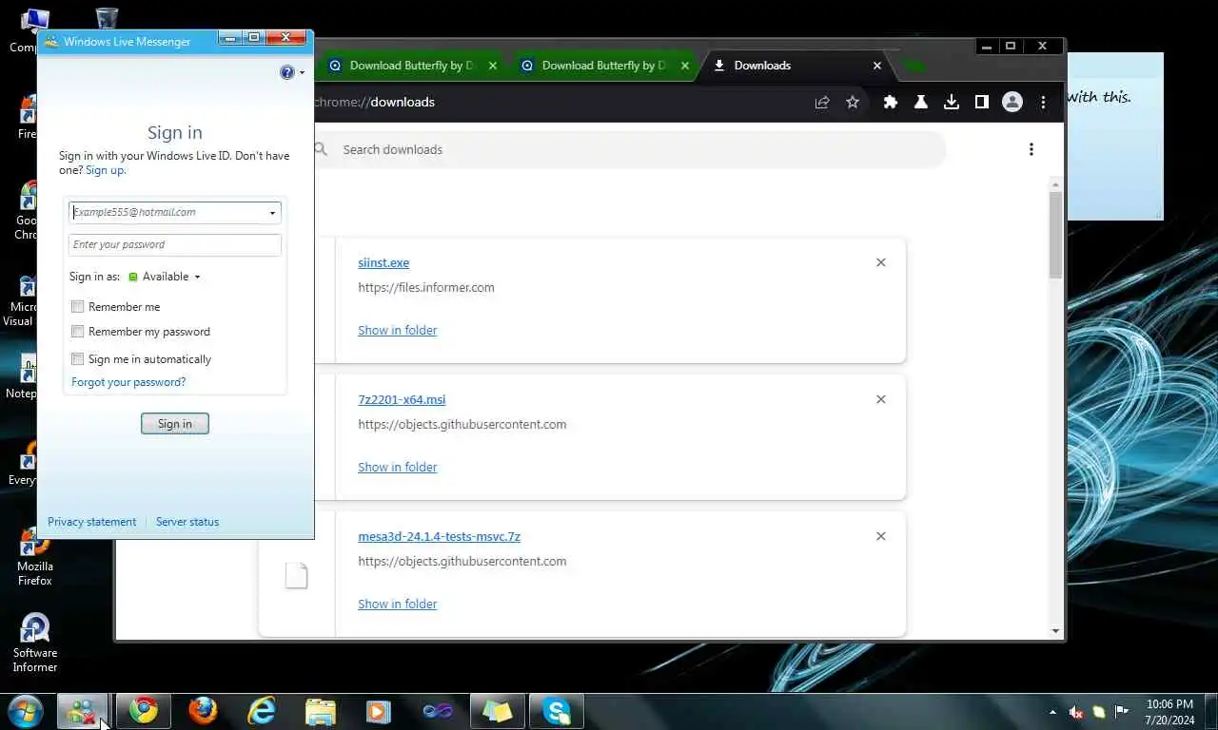Click the mesa3d file type icon
This screenshot has width=1218, height=730.
pyautogui.click(x=297, y=575)
